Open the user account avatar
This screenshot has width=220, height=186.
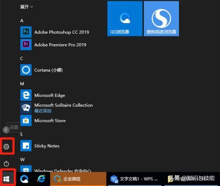coord(6,130)
